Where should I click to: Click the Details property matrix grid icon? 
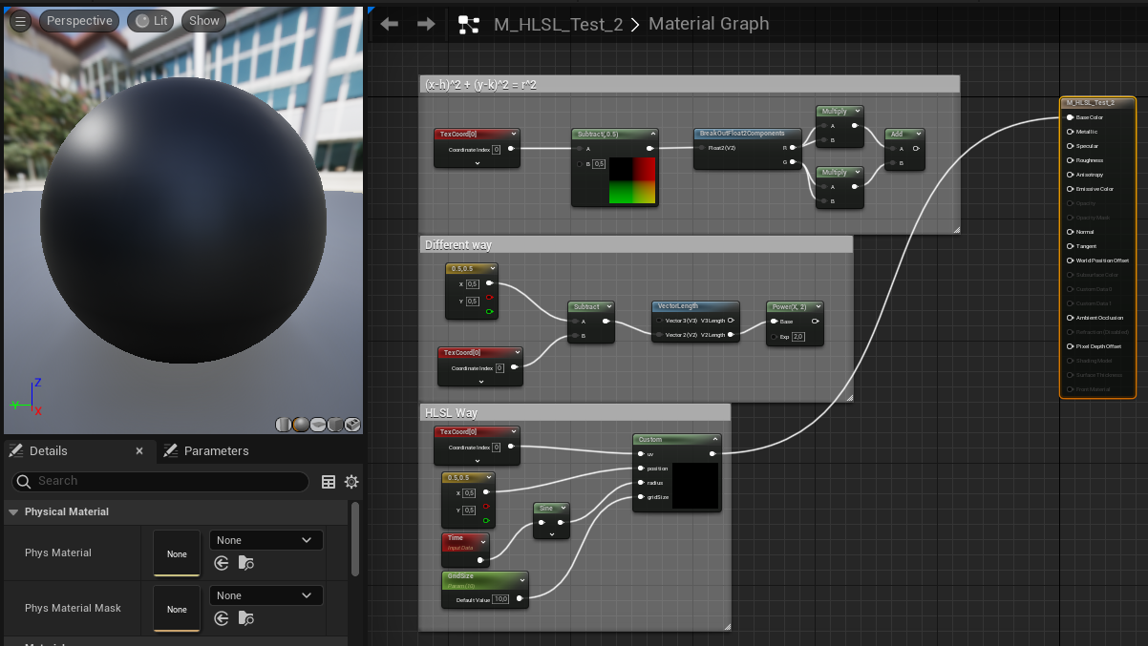[x=329, y=482]
